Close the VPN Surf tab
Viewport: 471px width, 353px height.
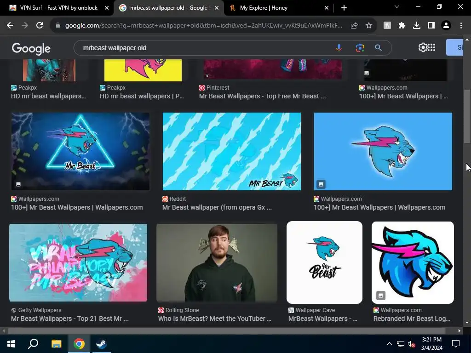coord(107,8)
